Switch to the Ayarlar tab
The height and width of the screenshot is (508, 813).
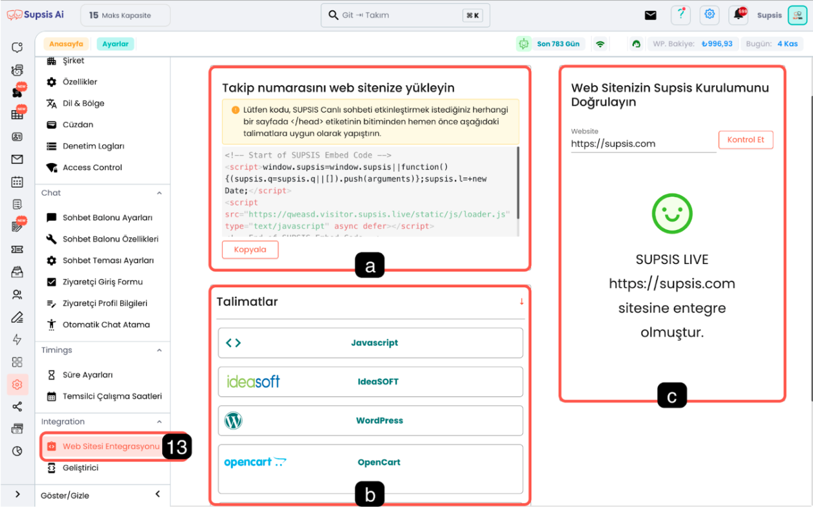tap(115, 44)
